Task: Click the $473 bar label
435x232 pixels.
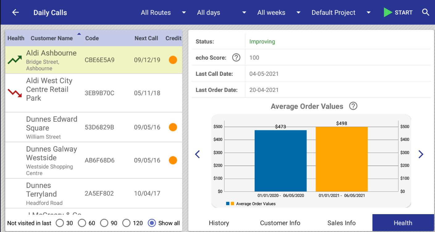Action: coord(281,127)
